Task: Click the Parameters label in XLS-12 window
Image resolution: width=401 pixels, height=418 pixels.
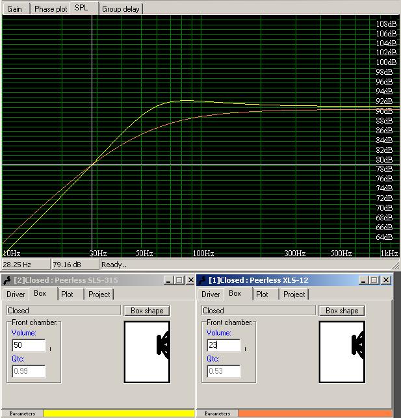Action: [x=218, y=413]
